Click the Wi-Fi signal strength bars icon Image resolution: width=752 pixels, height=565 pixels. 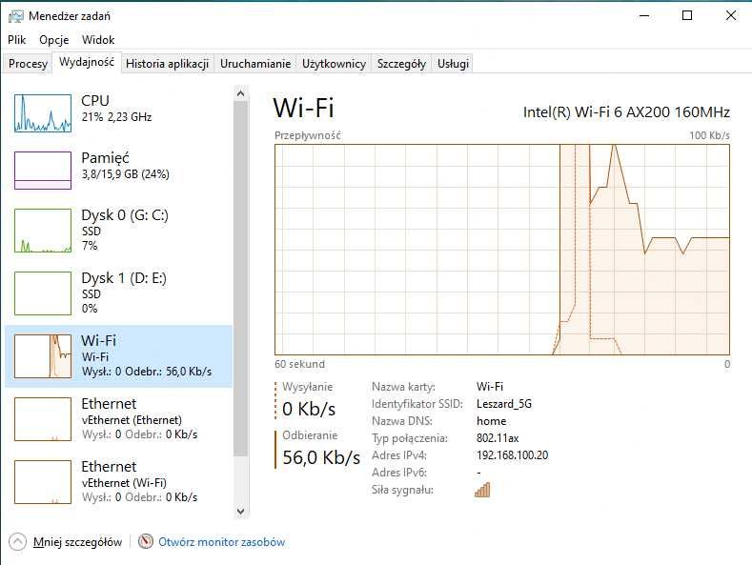(x=482, y=490)
